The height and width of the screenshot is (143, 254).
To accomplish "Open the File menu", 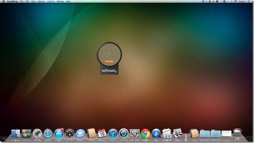I will [21, 1].
